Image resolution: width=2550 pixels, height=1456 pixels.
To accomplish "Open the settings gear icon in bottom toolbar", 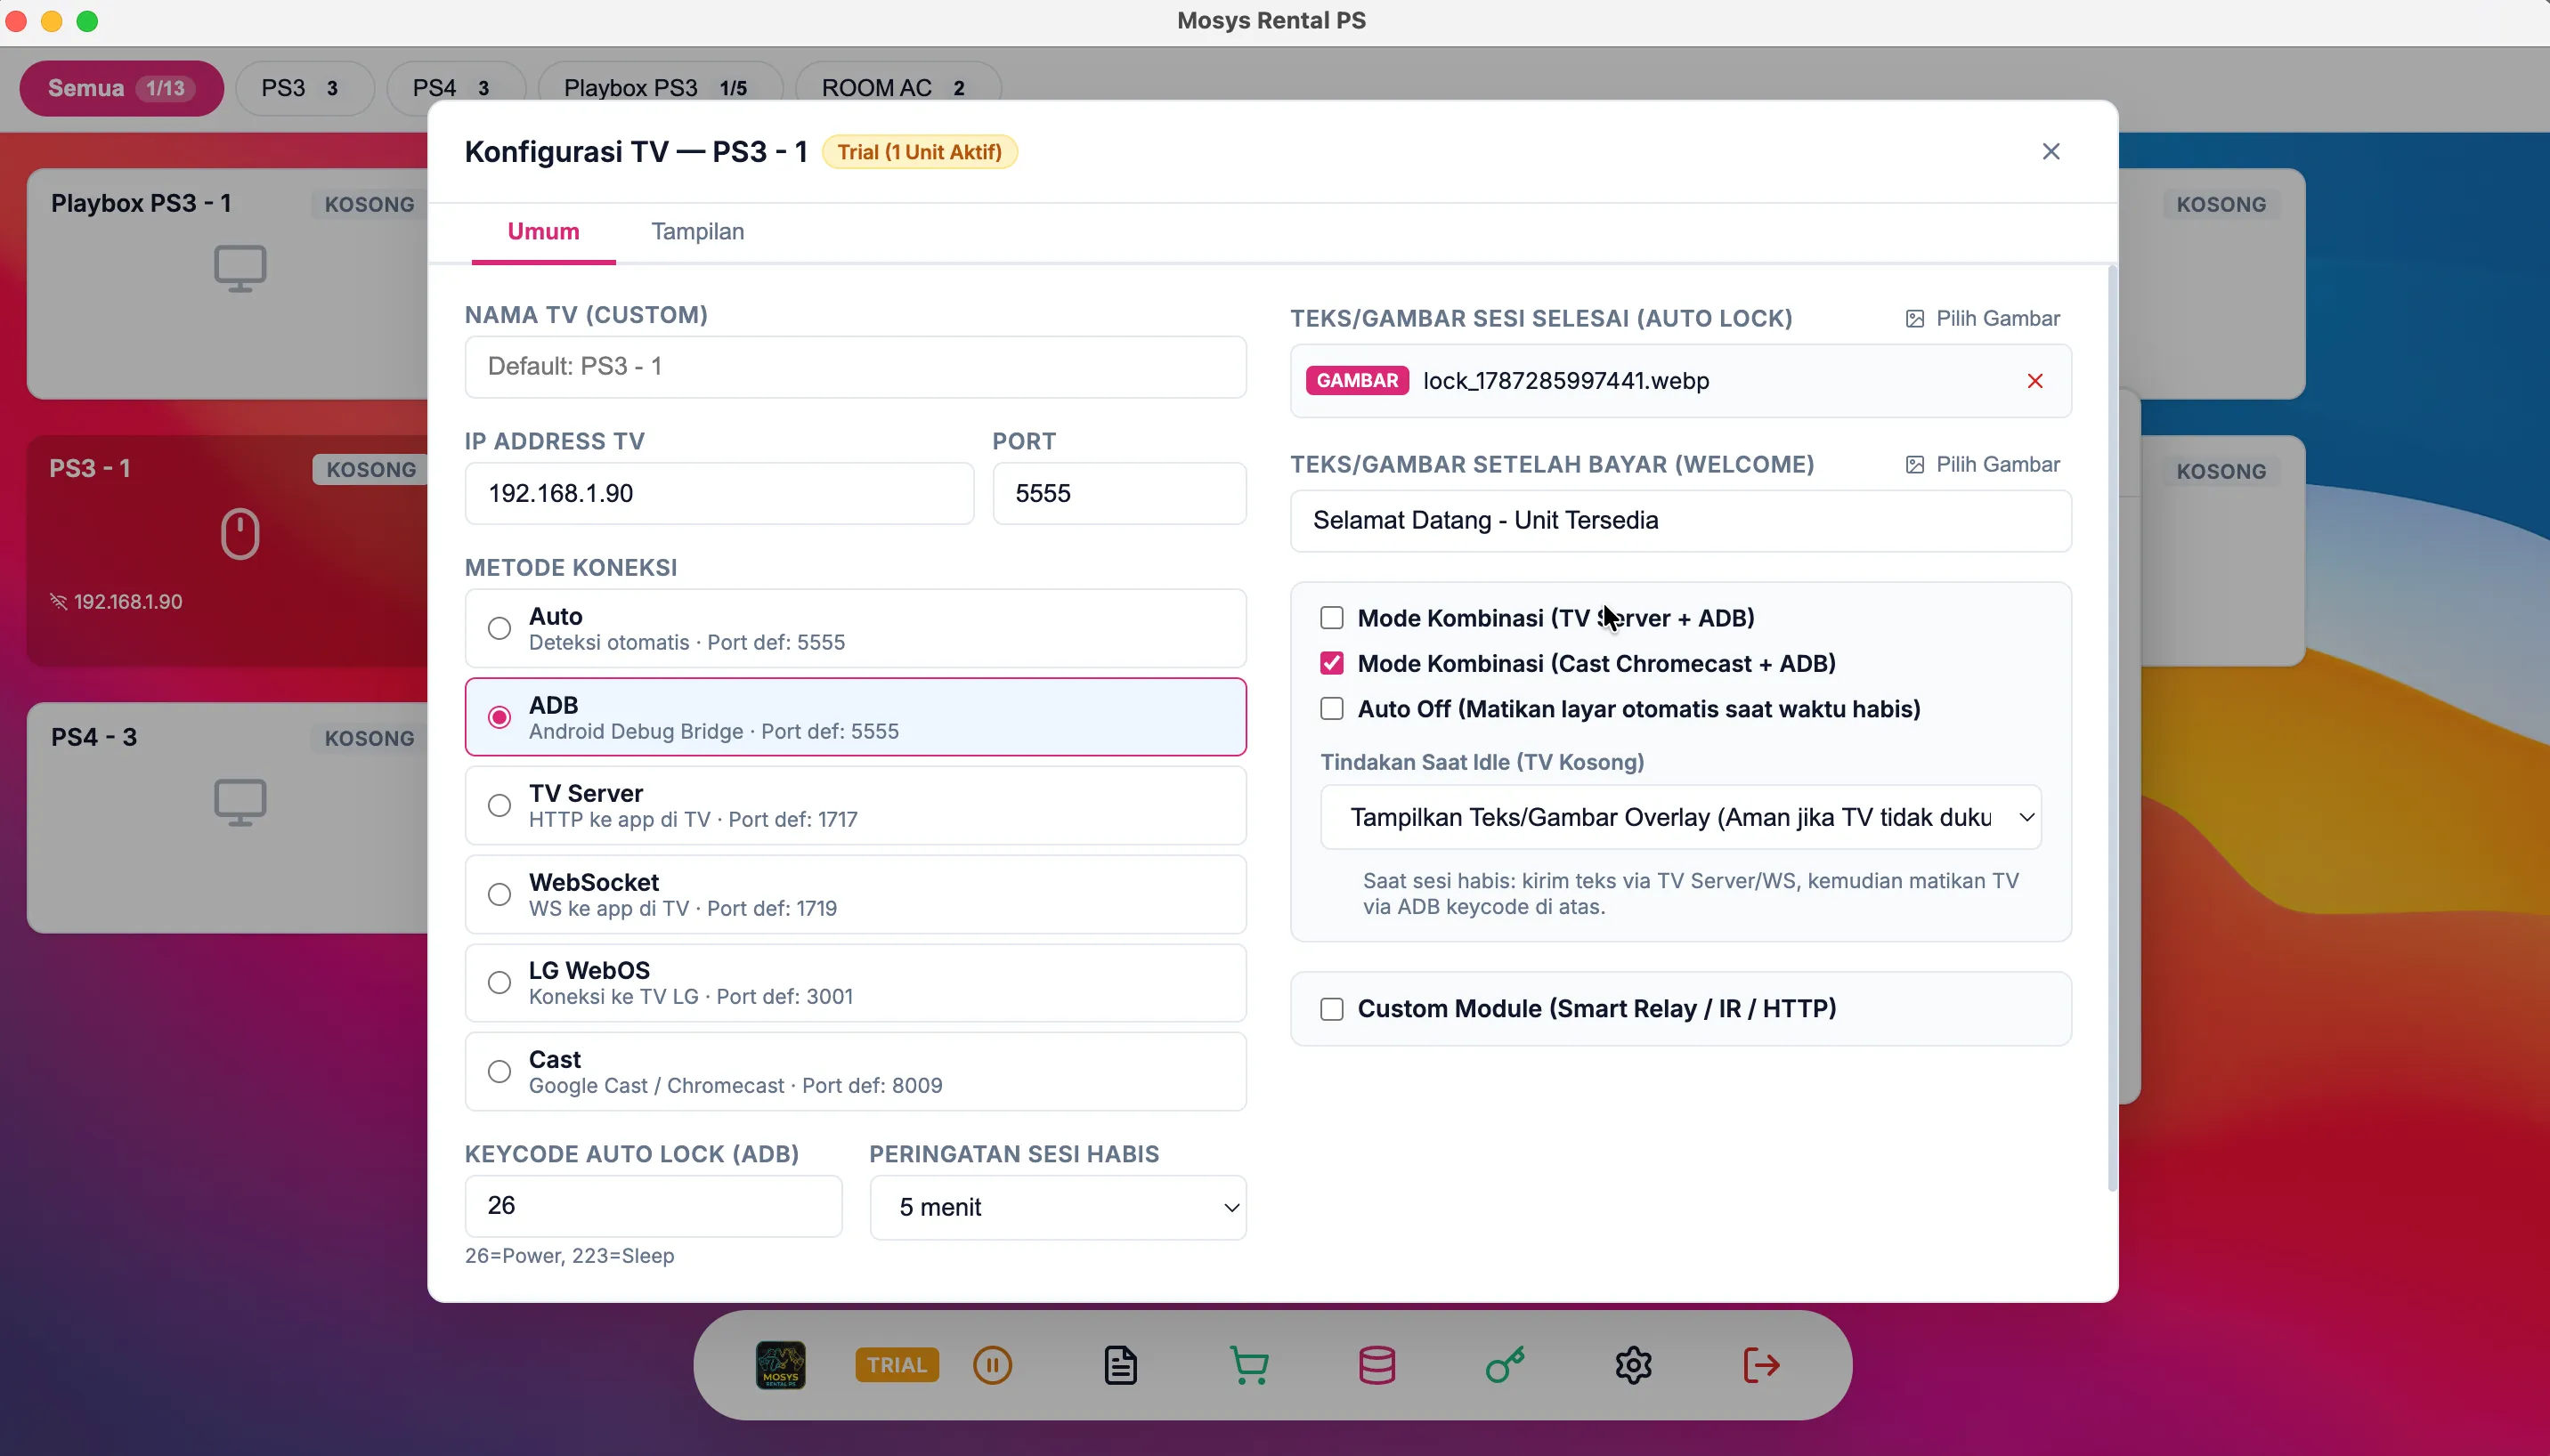I will [1633, 1365].
